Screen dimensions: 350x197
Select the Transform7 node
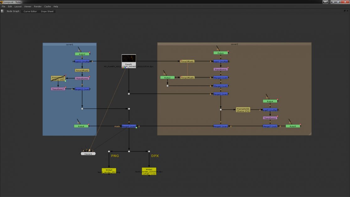tap(58, 89)
